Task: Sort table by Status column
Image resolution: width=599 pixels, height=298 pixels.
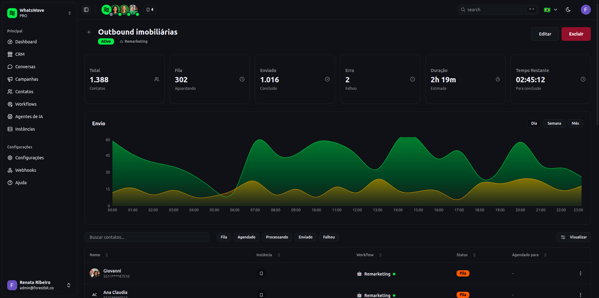Action: (466, 255)
